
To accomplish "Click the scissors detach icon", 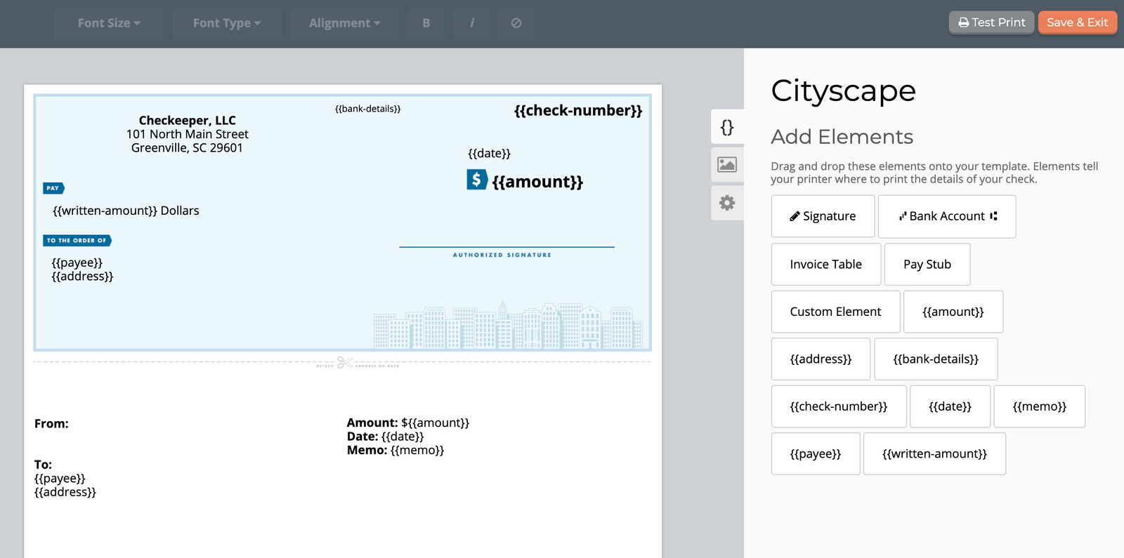I will pos(344,363).
